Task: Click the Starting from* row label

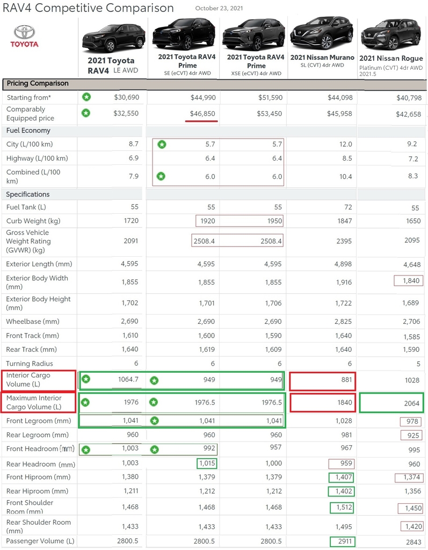Action: point(29,98)
